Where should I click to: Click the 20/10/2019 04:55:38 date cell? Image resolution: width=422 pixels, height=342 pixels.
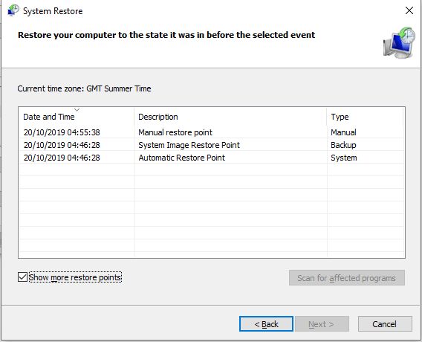click(62, 132)
